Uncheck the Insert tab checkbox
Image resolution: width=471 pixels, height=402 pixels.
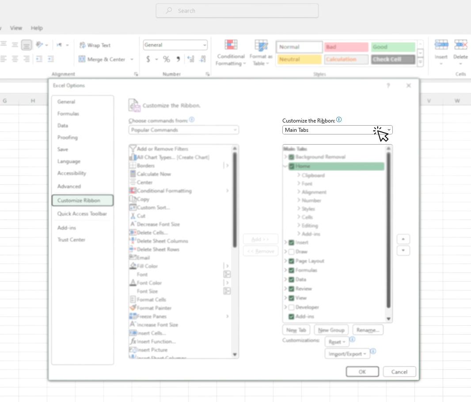[291, 242]
